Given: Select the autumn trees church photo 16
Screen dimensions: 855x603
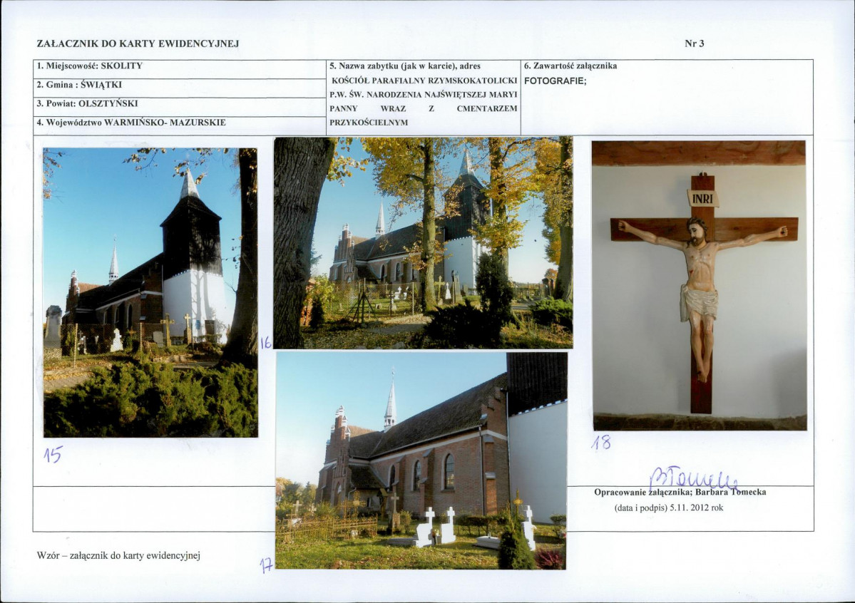Looking at the screenshot, I should tap(423, 242).
